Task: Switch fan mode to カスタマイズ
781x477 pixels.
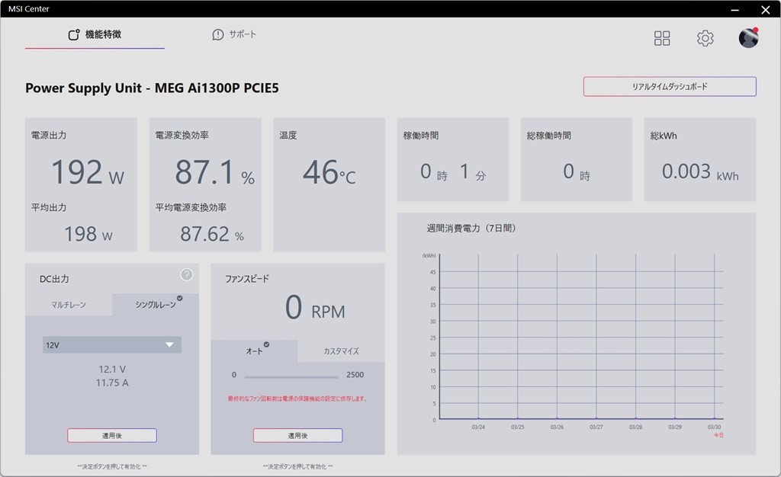Action: pyautogui.click(x=341, y=351)
